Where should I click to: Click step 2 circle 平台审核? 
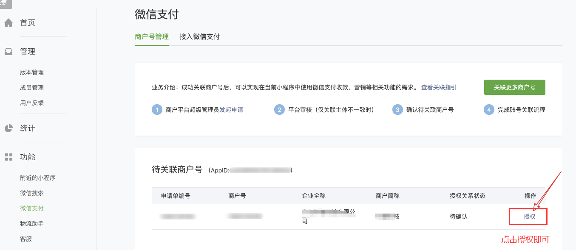pyautogui.click(x=279, y=110)
